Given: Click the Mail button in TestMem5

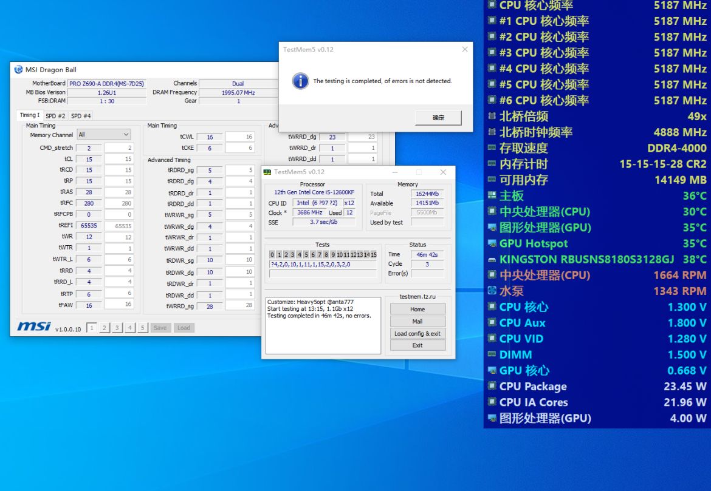Looking at the screenshot, I should (417, 321).
